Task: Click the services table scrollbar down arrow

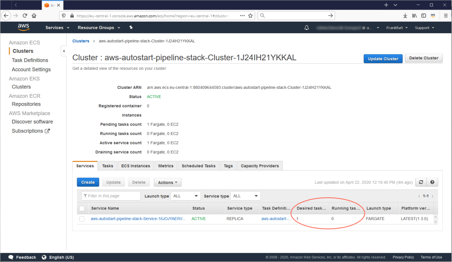Action: coord(436,222)
